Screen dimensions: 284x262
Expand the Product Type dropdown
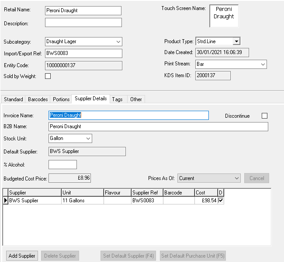(x=236, y=41)
